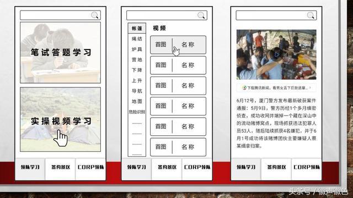Viewport: 353px width, 198px height.
Task: Play the news video on the right phone
Action: point(277,54)
